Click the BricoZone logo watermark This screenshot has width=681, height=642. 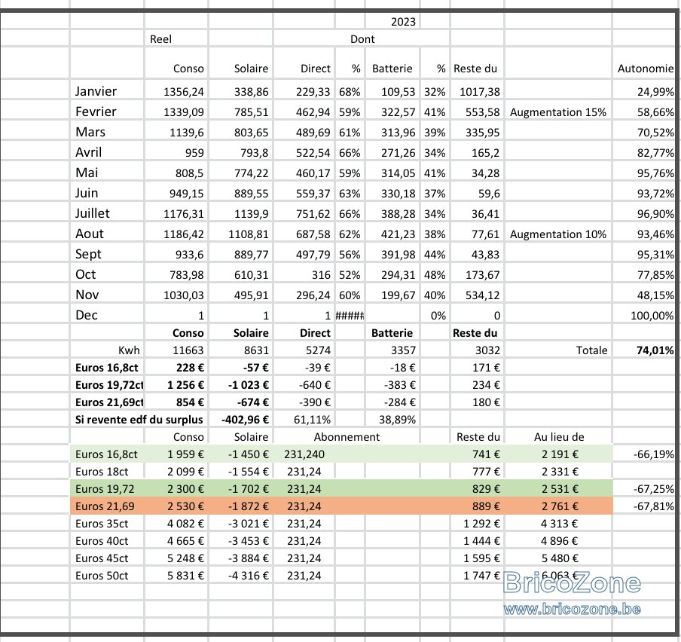(572, 582)
